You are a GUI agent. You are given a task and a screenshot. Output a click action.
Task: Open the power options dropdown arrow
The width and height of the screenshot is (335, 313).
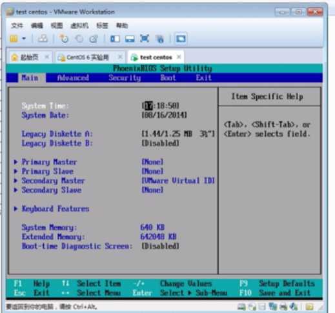point(24,39)
